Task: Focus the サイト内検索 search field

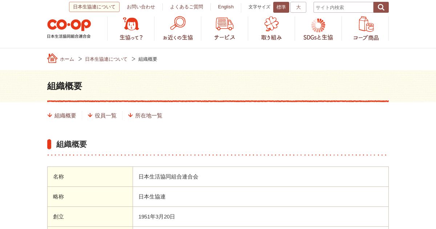Action: [x=343, y=7]
